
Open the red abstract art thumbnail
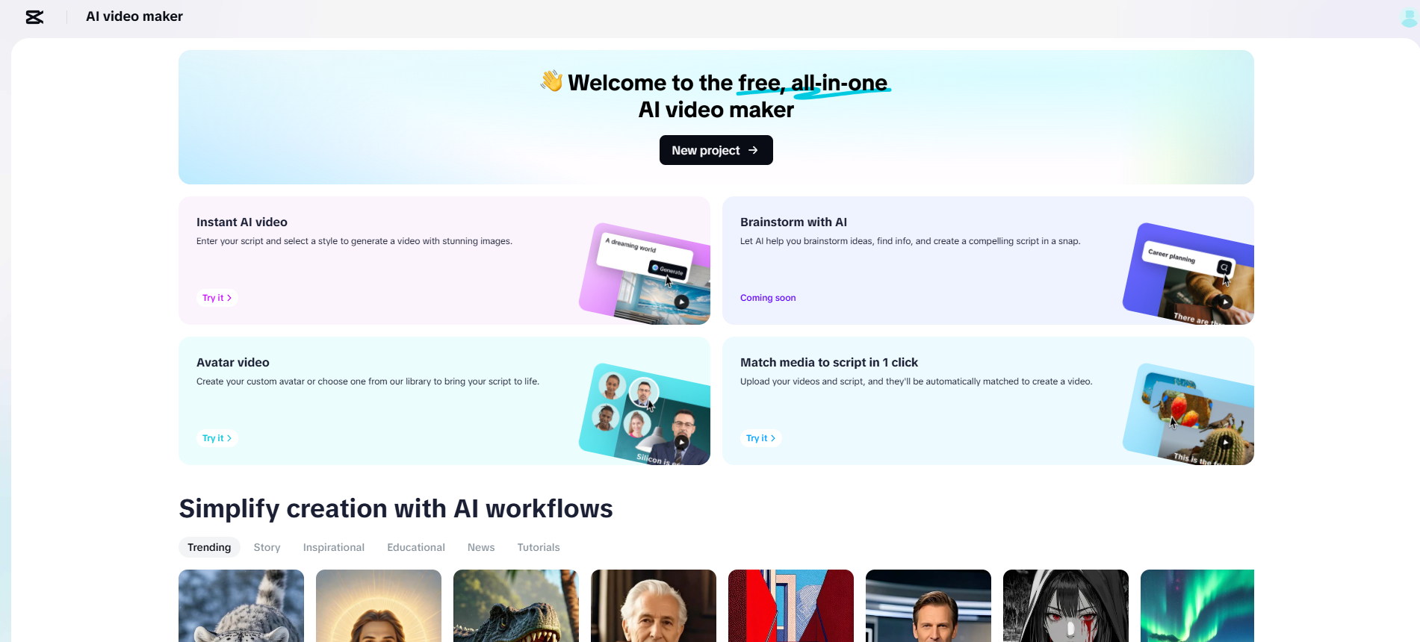[791, 605]
